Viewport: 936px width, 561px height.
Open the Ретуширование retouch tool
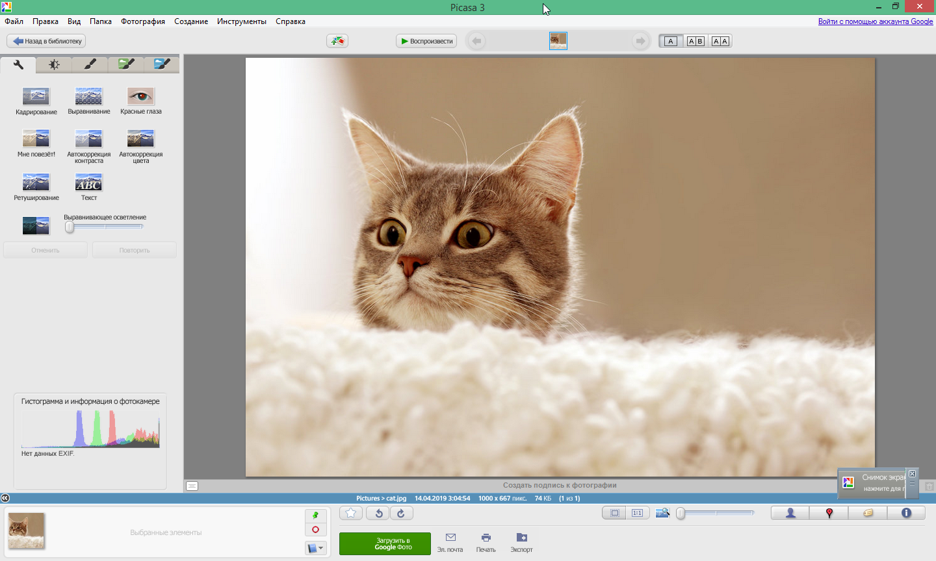(x=36, y=182)
